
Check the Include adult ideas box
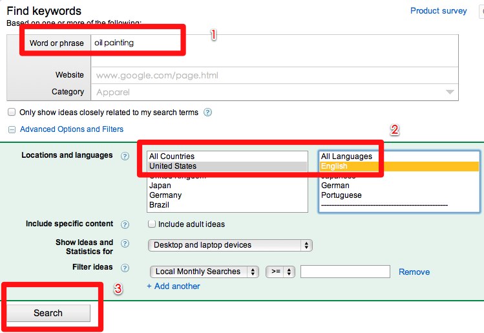(x=152, y=224)
